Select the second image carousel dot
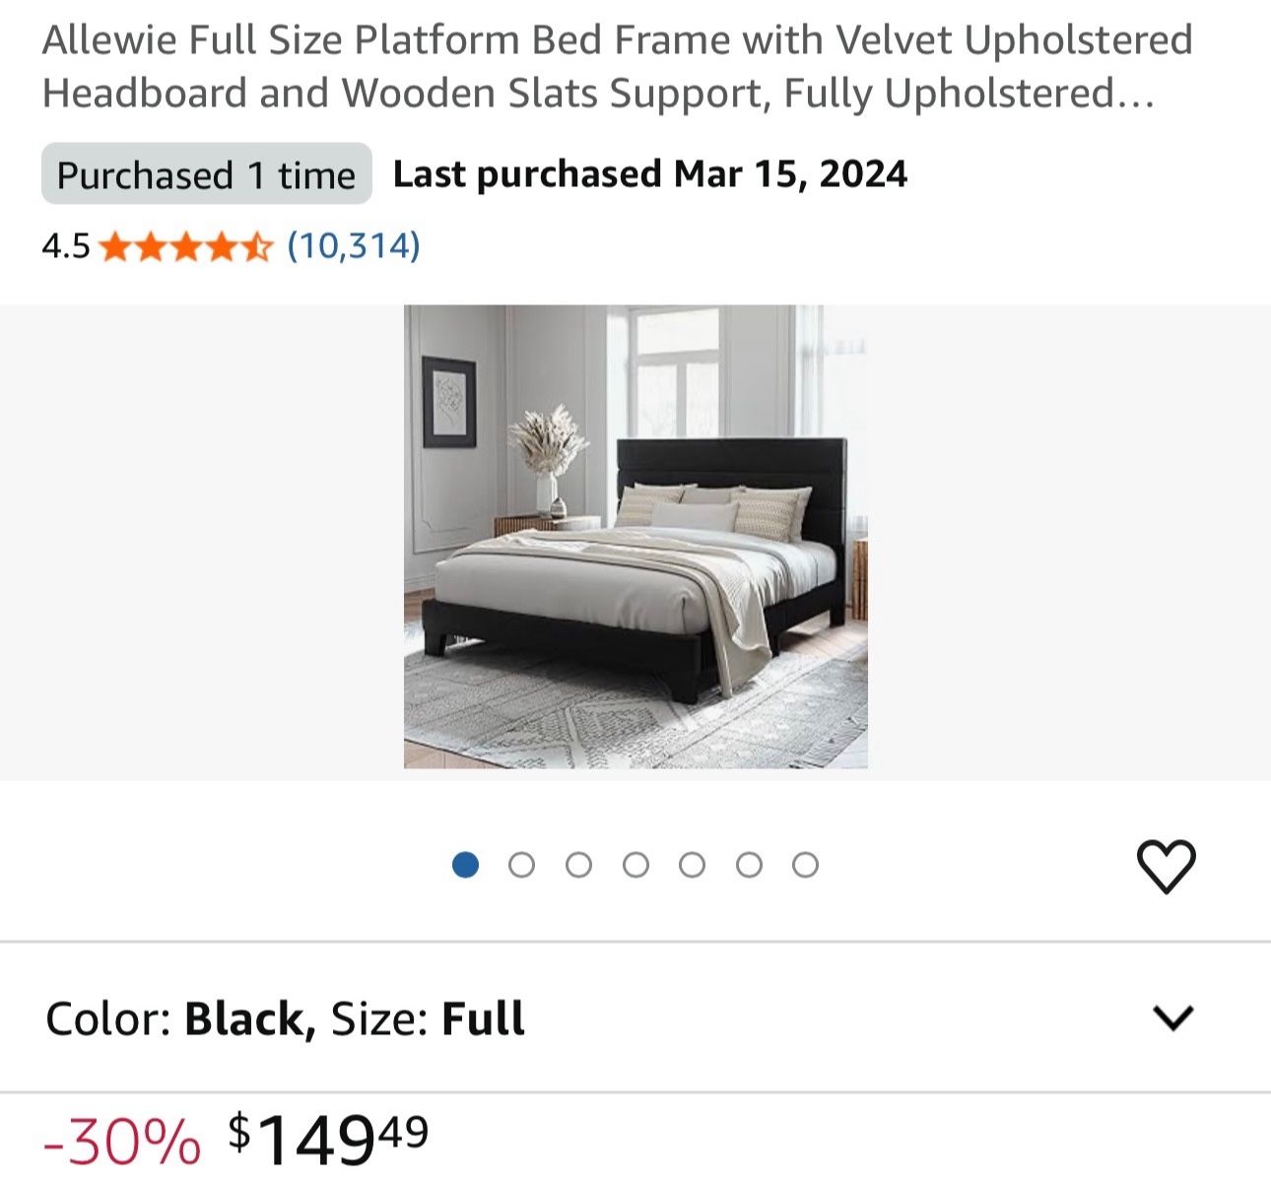This screenshot has height=1181, width=1271. click(519, 862)
